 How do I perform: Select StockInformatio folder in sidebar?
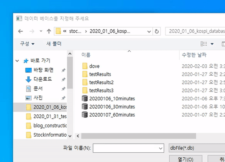(46, 135)
